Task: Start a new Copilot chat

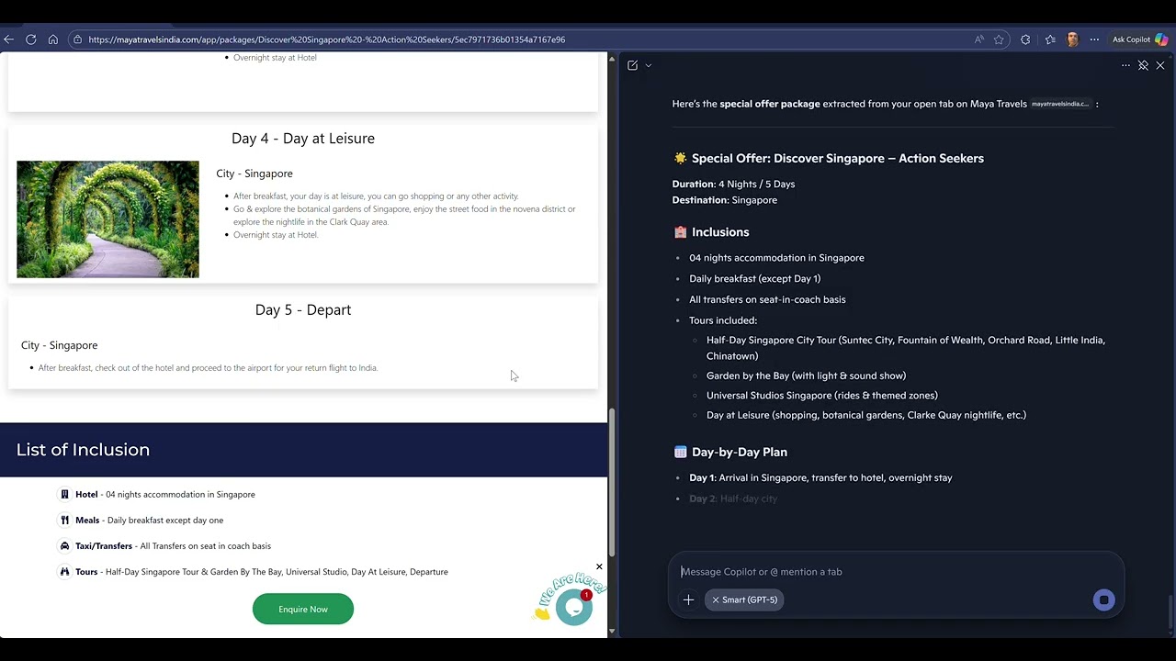Action: [x=633, y=65]
